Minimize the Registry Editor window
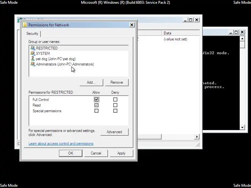The width and height of the screenshot is (251, 188). (185, 20)
